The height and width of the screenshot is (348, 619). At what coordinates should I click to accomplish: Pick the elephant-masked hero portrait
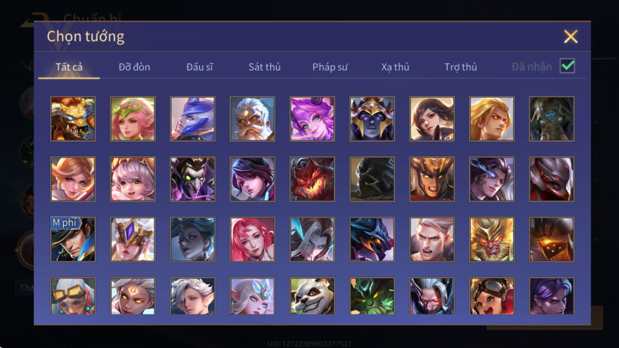(x=551, y=119)
